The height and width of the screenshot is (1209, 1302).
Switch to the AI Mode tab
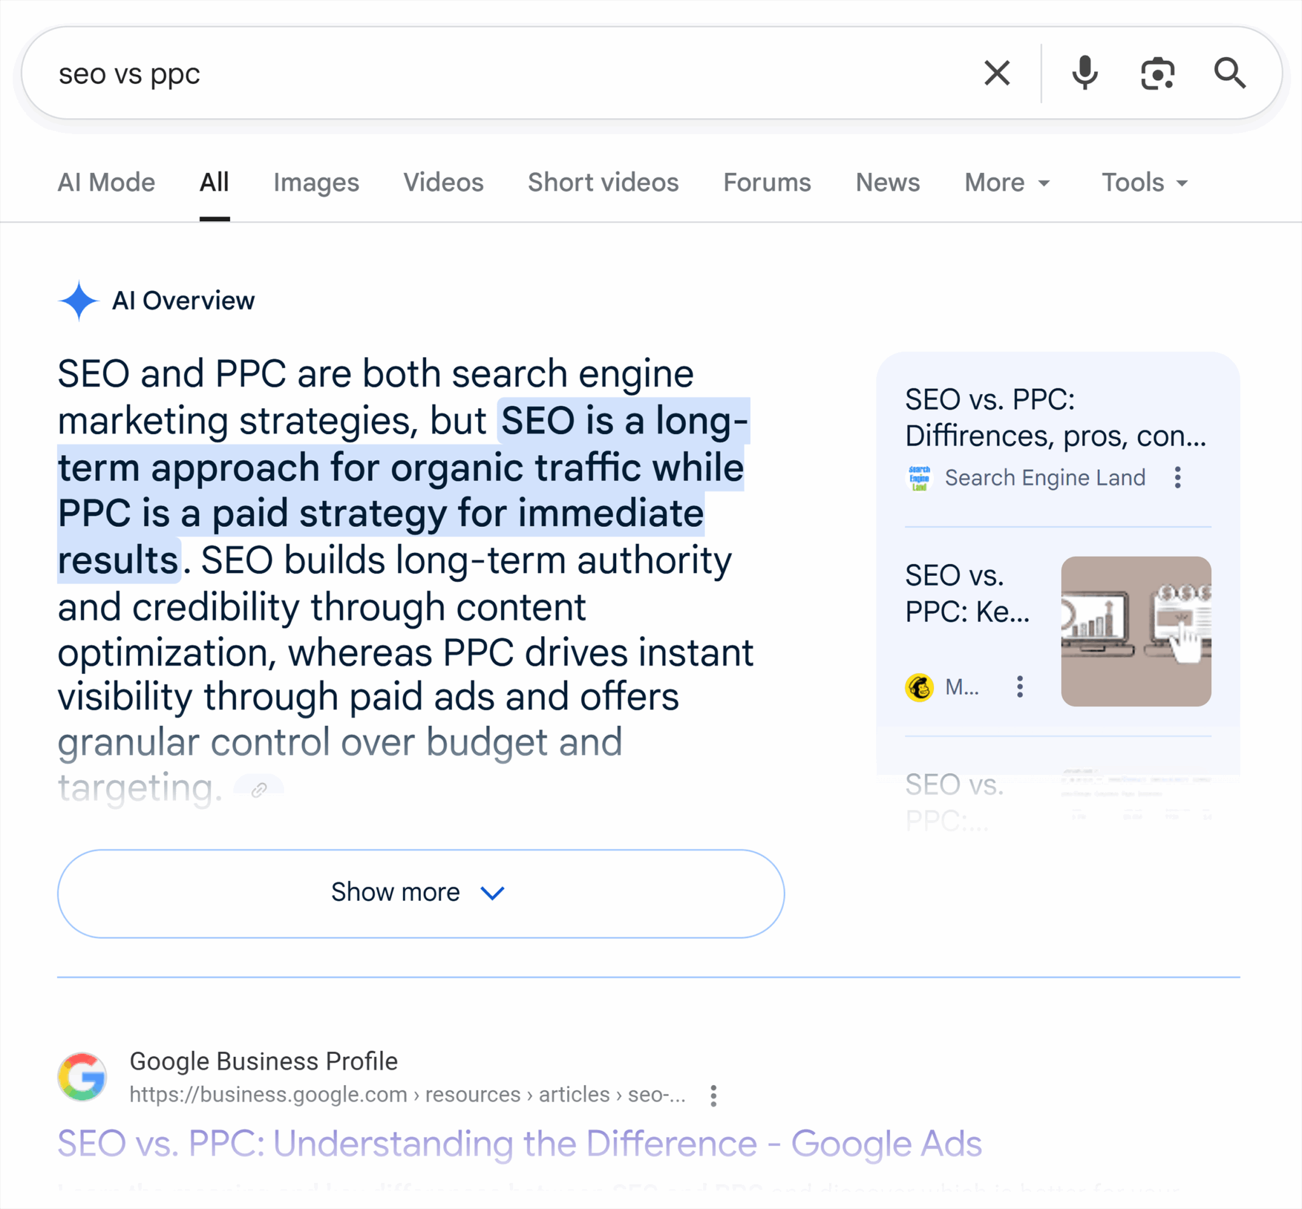(x=106, y=182)
